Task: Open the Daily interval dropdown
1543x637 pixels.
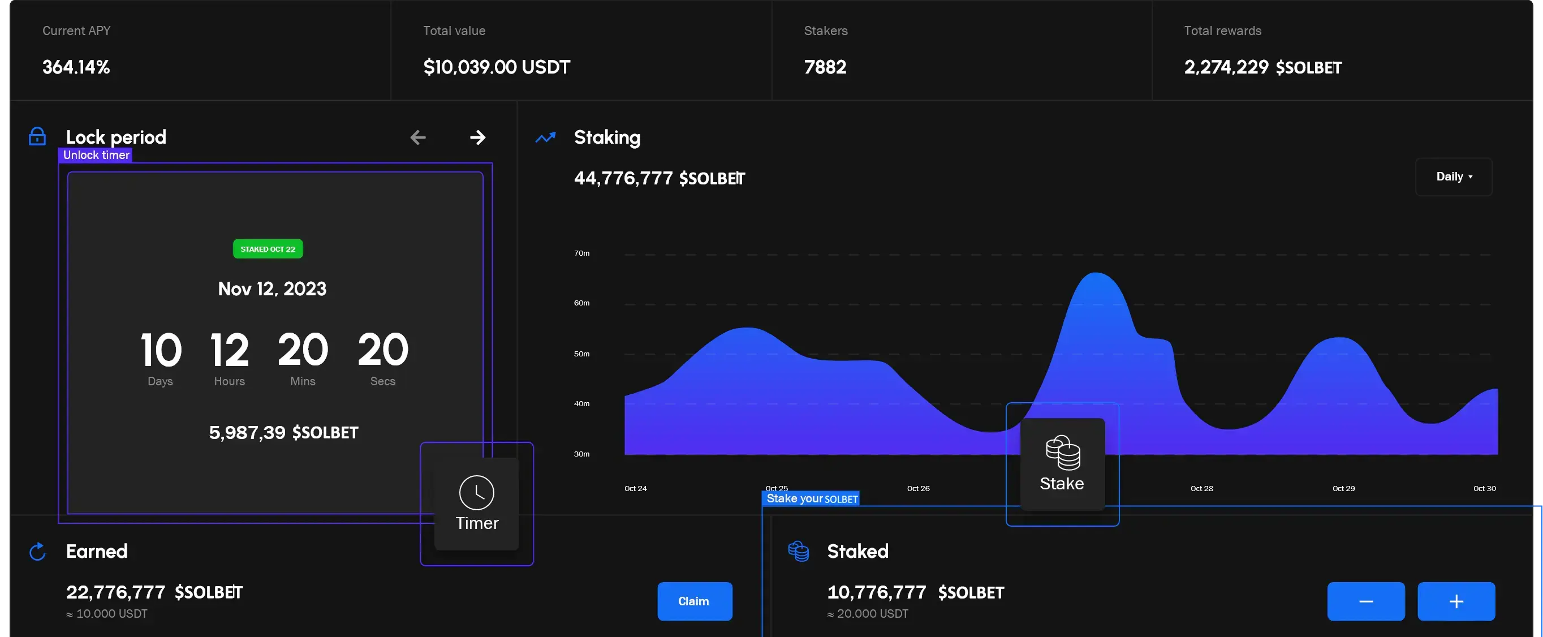Action: [1453, 177]
